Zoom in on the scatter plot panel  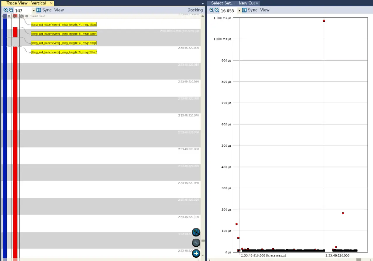211,10
